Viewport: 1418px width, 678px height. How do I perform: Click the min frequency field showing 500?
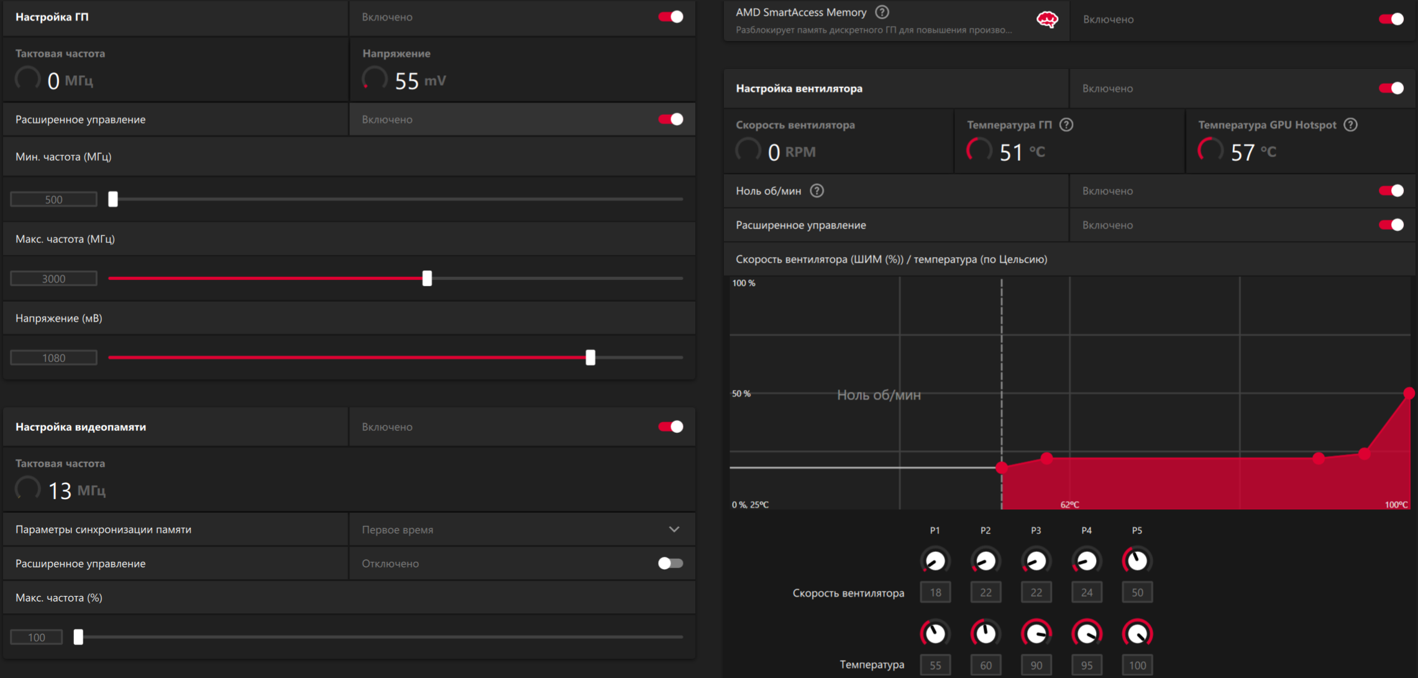coord(53,199)
